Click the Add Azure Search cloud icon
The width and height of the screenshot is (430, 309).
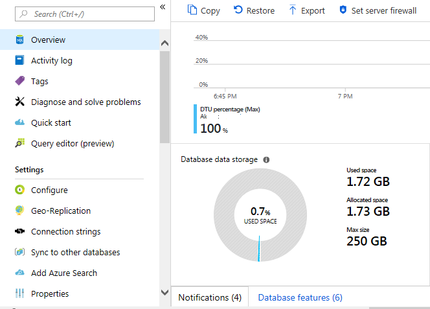19,273
